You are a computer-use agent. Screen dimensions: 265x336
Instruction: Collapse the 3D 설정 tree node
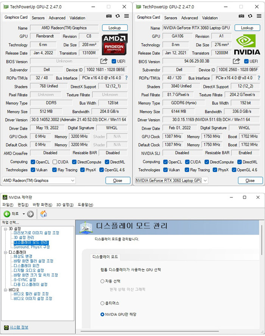click(5, 229)
